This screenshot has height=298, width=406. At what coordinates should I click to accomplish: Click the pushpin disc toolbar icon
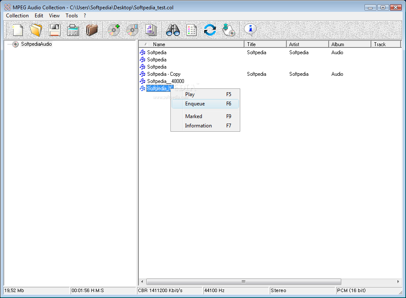click(228, 30)
